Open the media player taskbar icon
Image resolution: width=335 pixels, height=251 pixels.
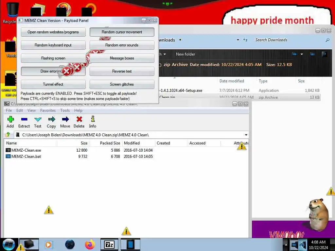coord(48,244)
